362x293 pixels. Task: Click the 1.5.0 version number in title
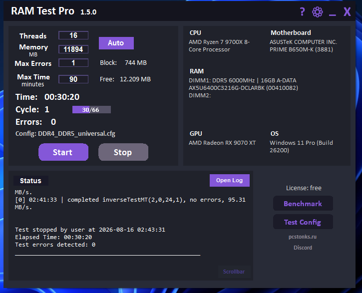click(88, 12)
